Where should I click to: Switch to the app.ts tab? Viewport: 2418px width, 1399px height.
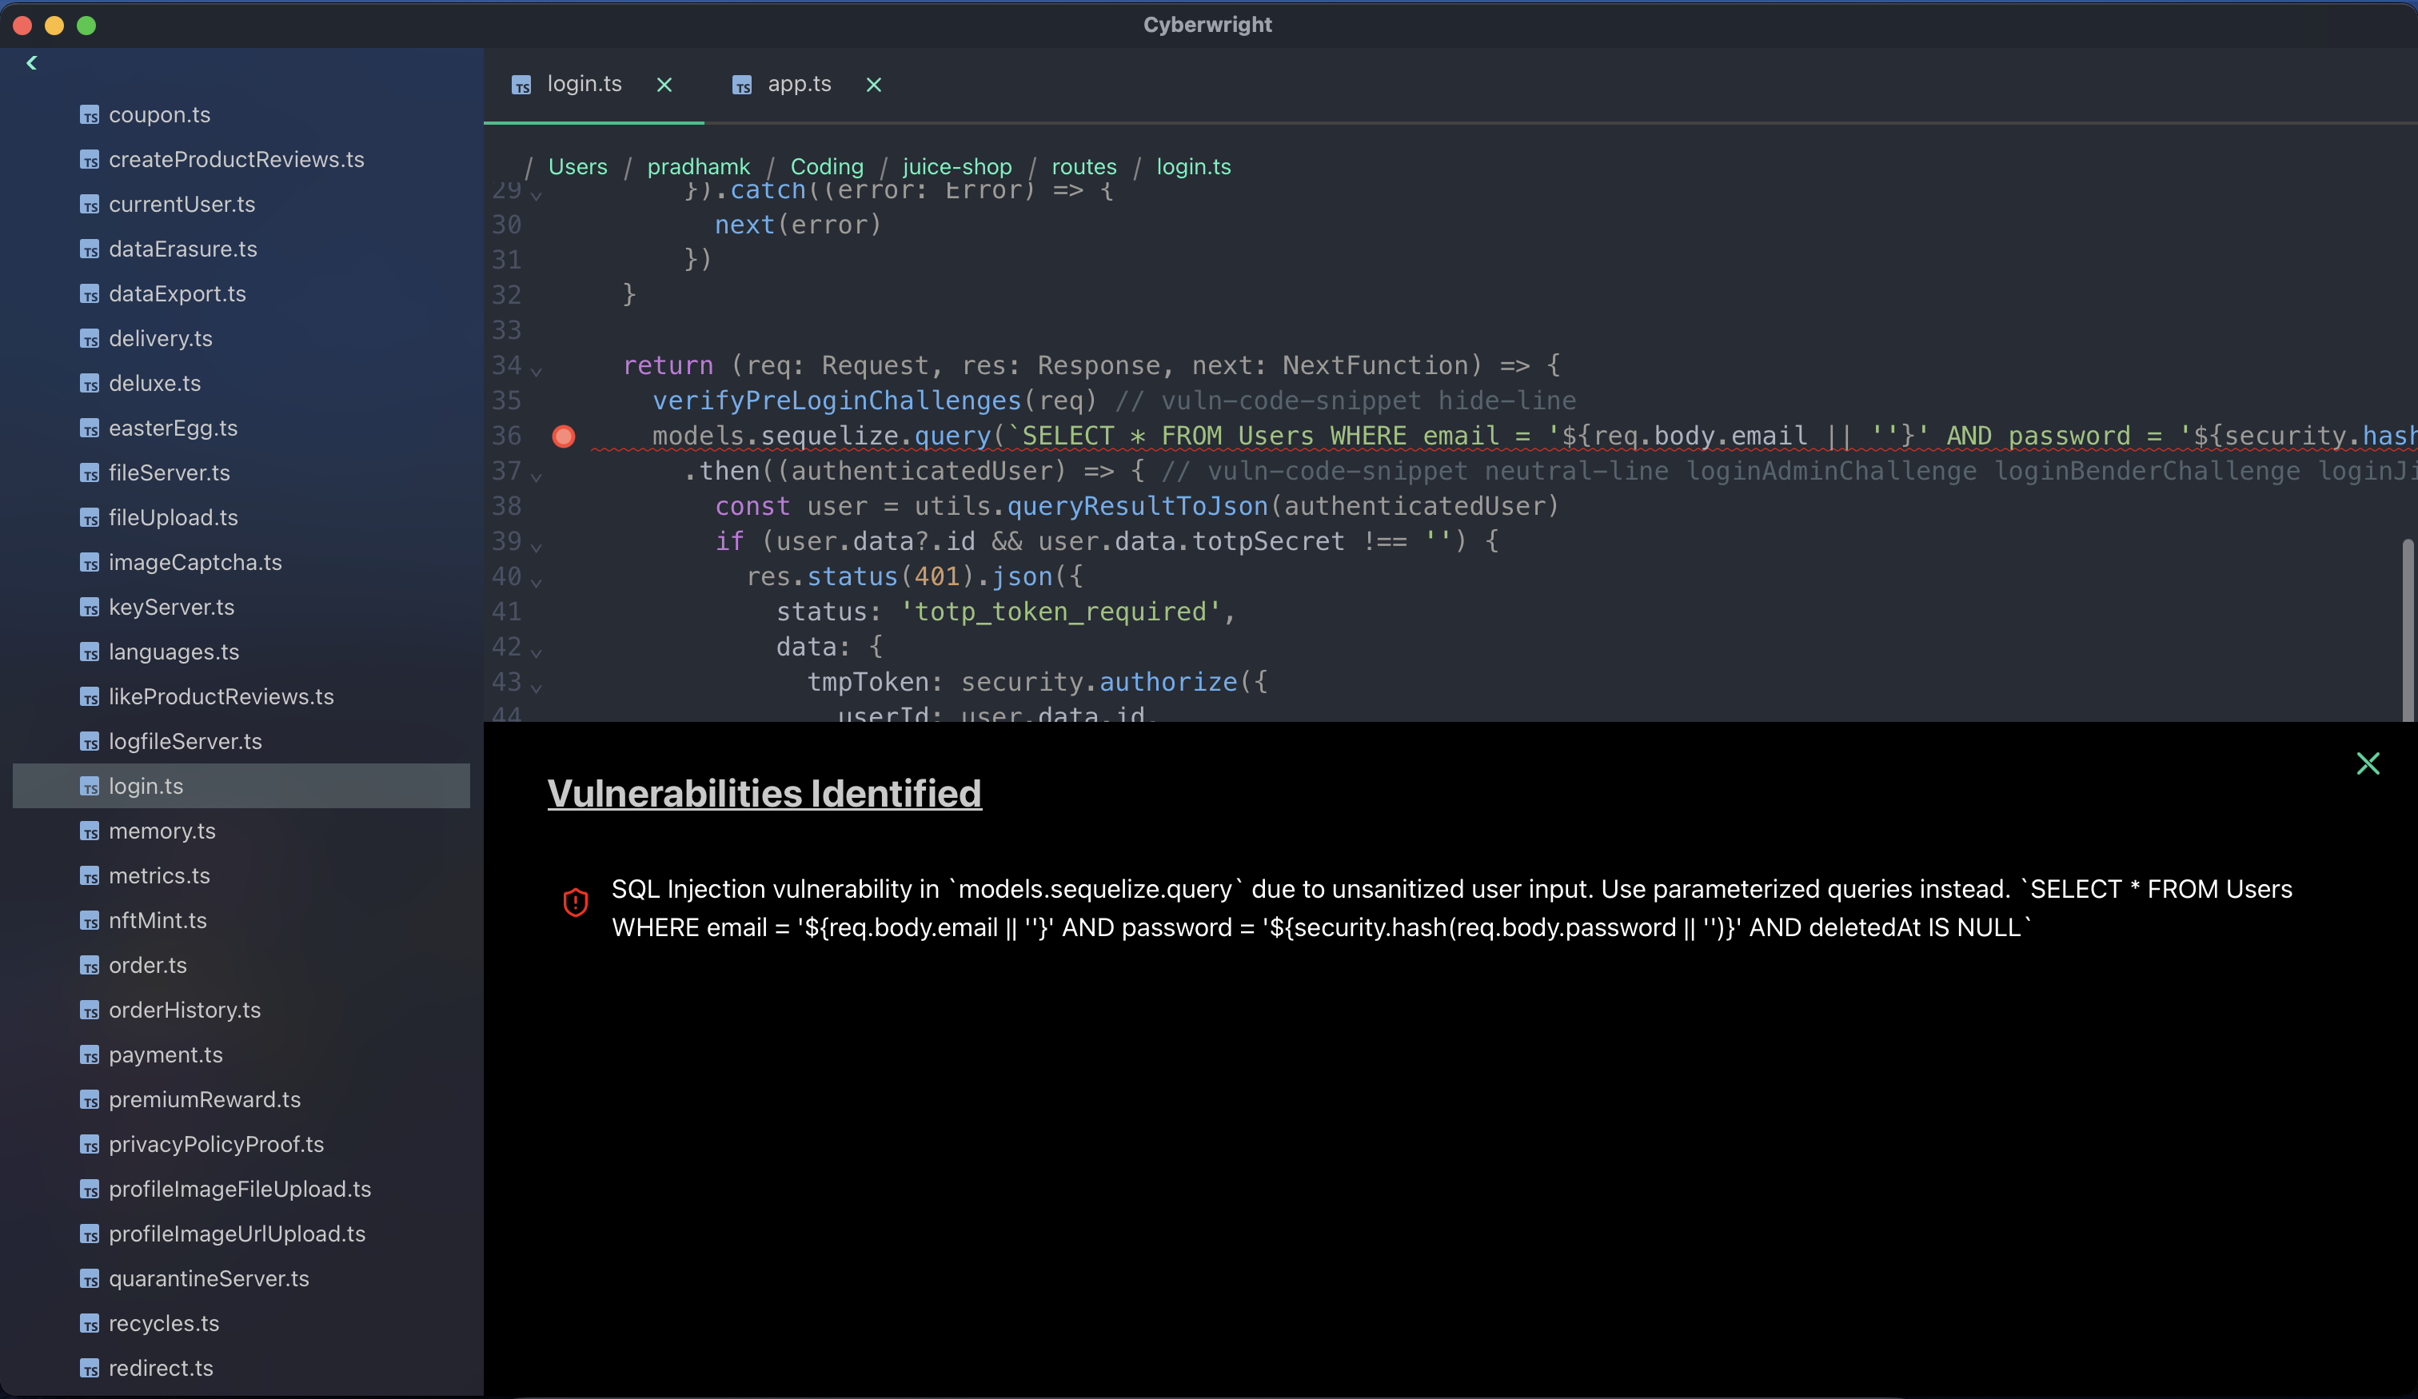click(x=798, y=85)
